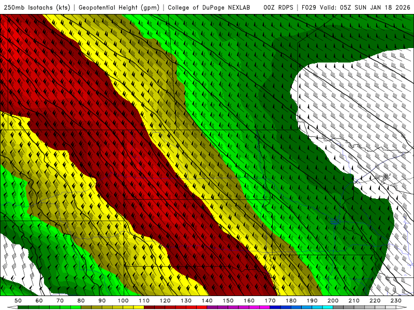
Task: Click the "College of DuPage NEXLAB" label
Action: tap(209, 8)
